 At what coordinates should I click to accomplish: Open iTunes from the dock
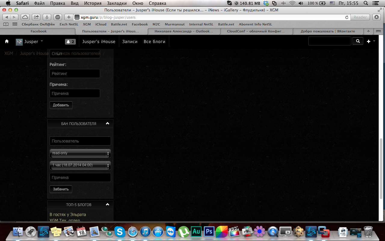pos(145,232)
